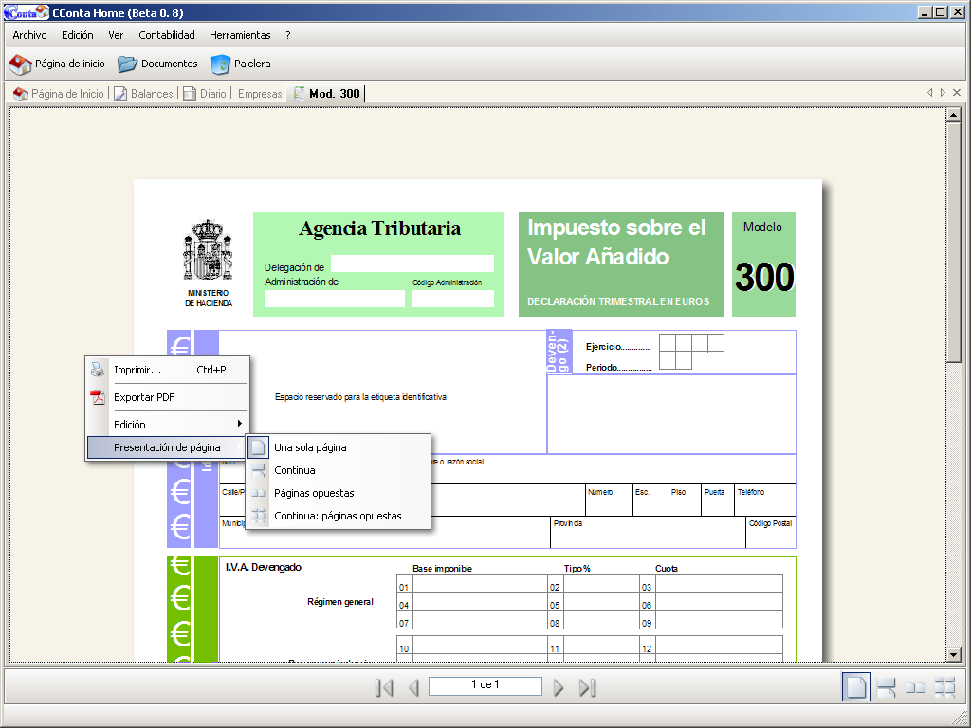Click the first Ejercicio digit box
The width and height of the screenshot is (971, 728).
click(667, 342)
